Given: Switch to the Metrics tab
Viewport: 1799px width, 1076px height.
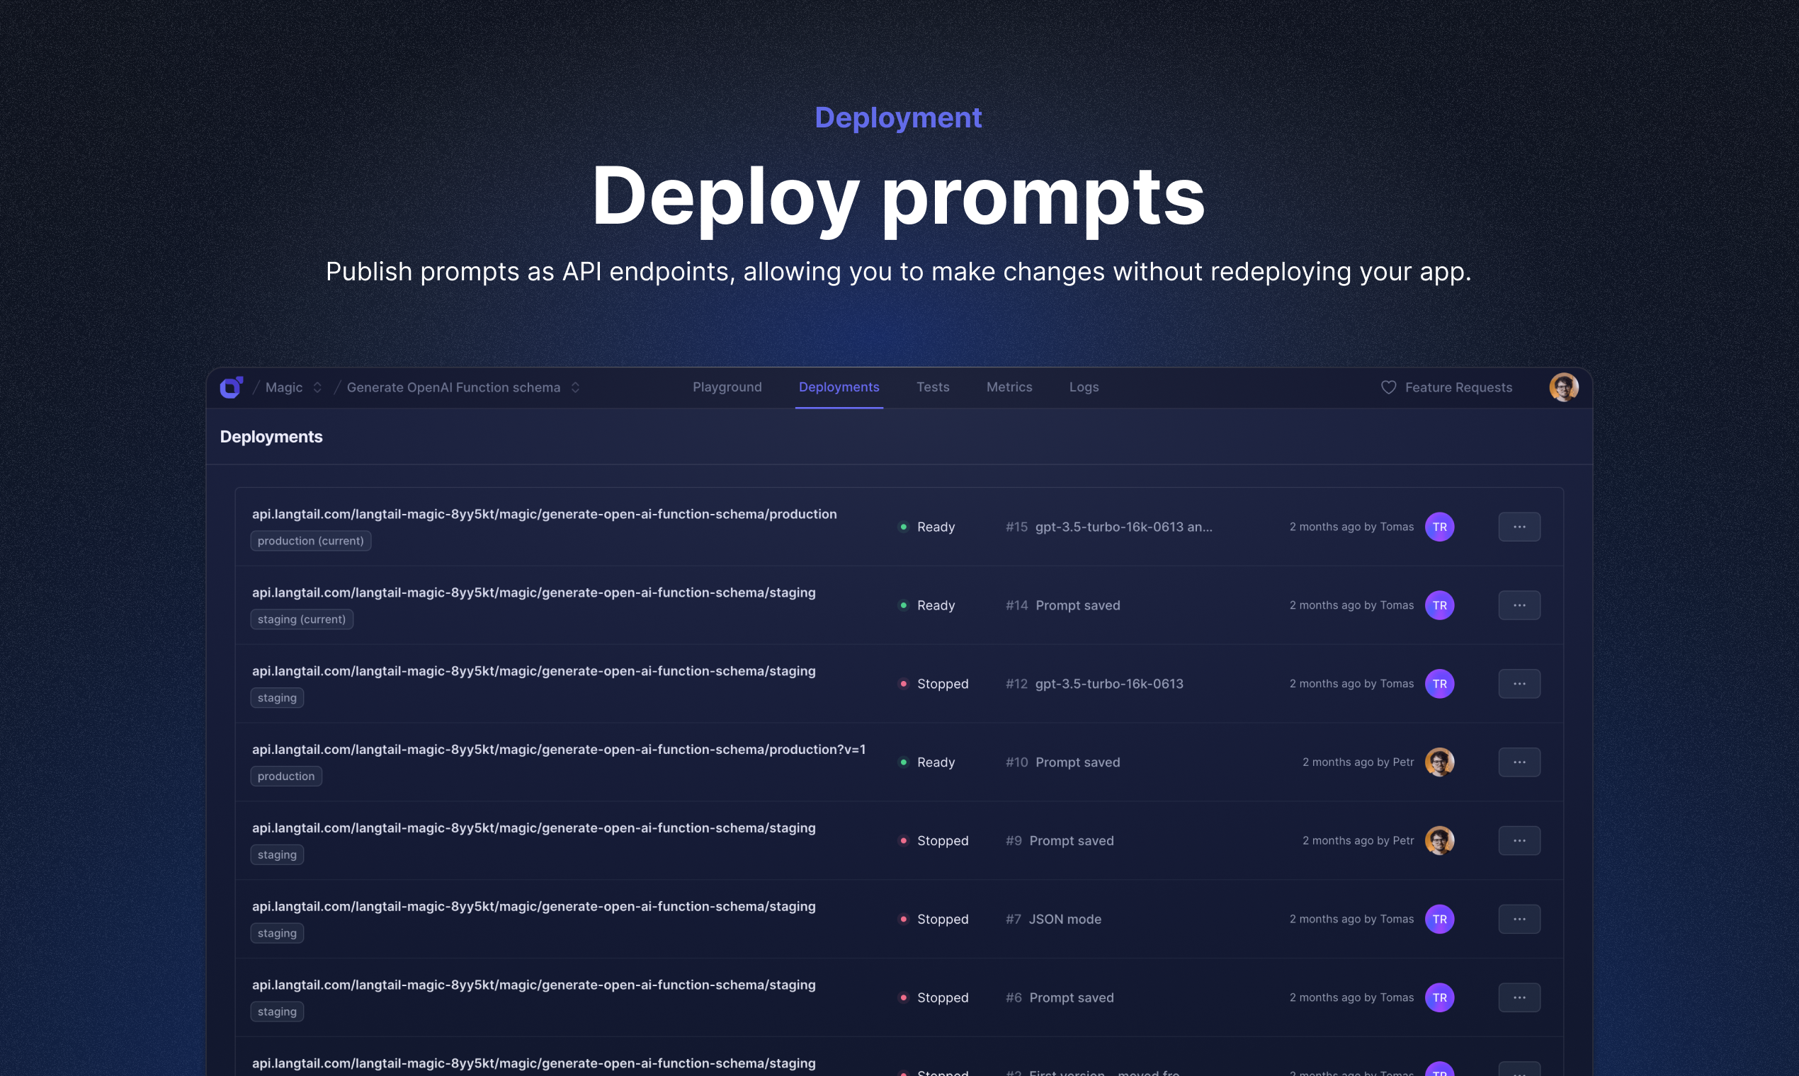Looking at the screenshot, I should [x=1009, y=387].
